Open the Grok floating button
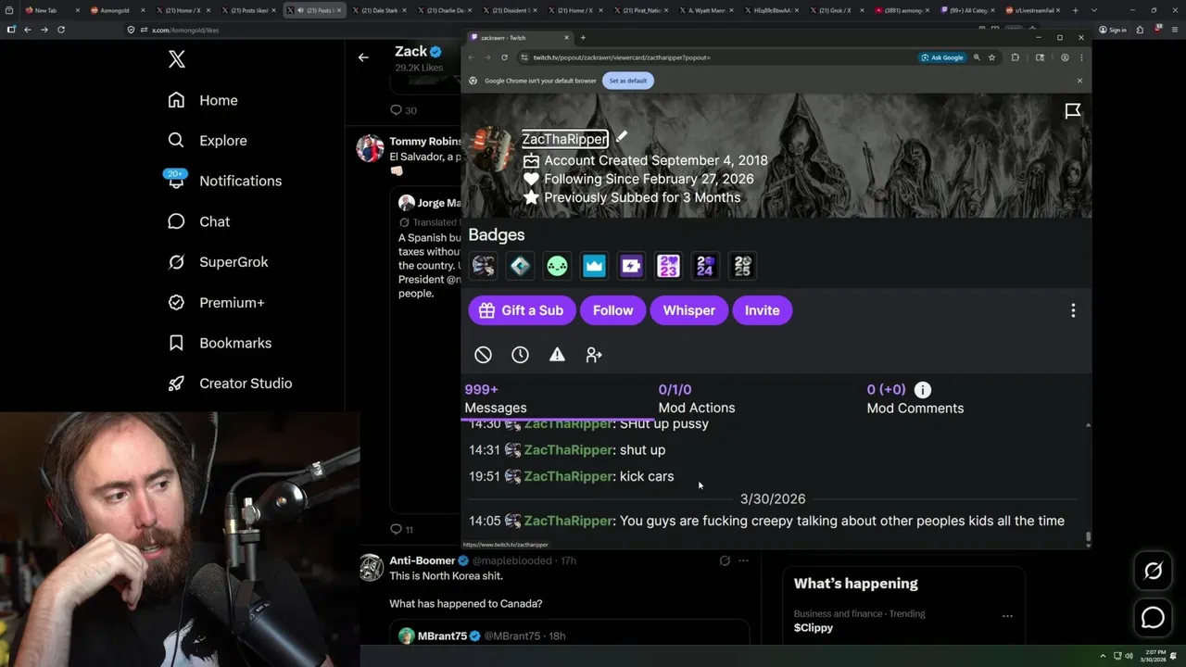Screen dimensions: 1186x667 click(x=1153, y=572)
